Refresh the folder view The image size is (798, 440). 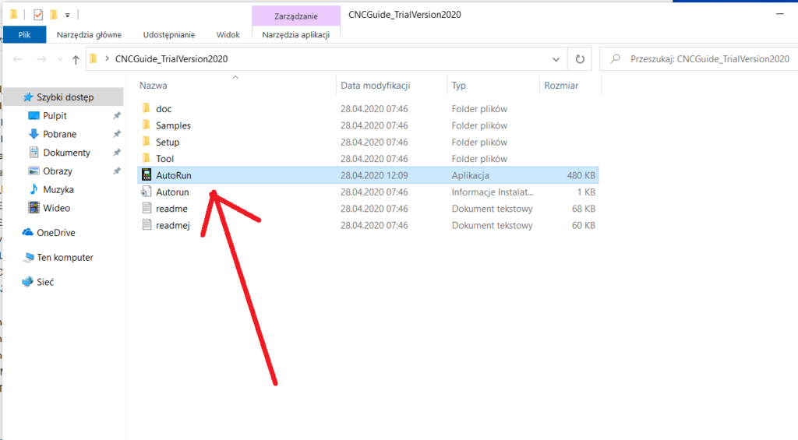coord(580,59)
